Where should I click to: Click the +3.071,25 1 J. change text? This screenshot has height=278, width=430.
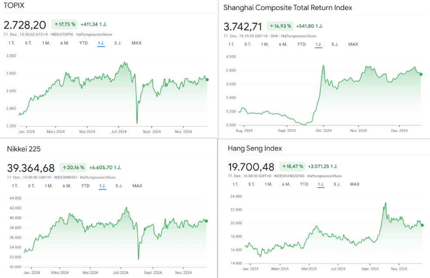pos(323,166)
